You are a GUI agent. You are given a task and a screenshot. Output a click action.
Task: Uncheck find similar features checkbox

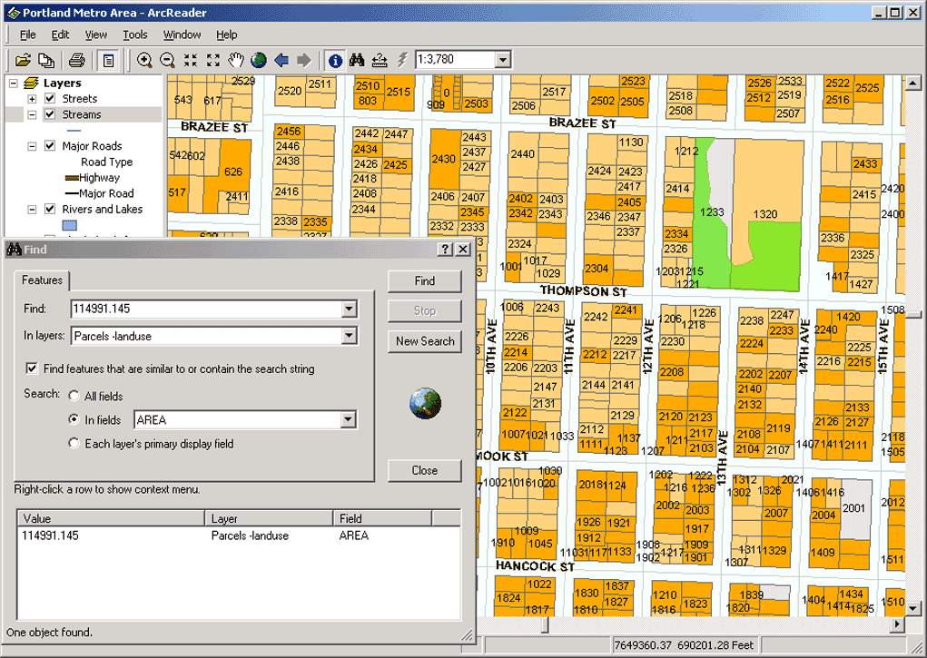point(33,368)
